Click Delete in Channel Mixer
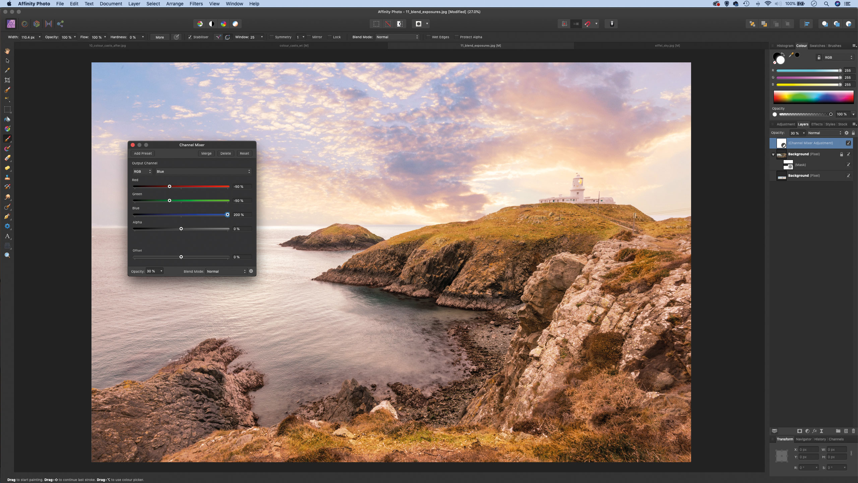The image size is (858, 483). click(226, 154)
